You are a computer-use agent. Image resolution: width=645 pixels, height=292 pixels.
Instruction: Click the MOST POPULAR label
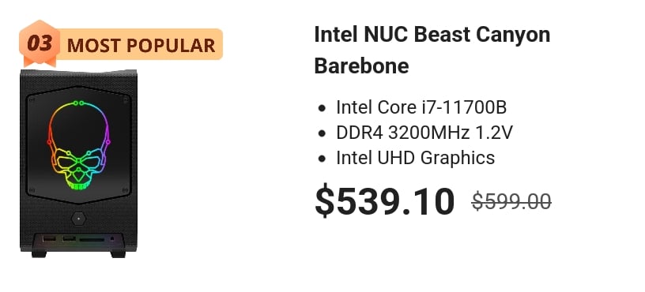pos(141,45)
